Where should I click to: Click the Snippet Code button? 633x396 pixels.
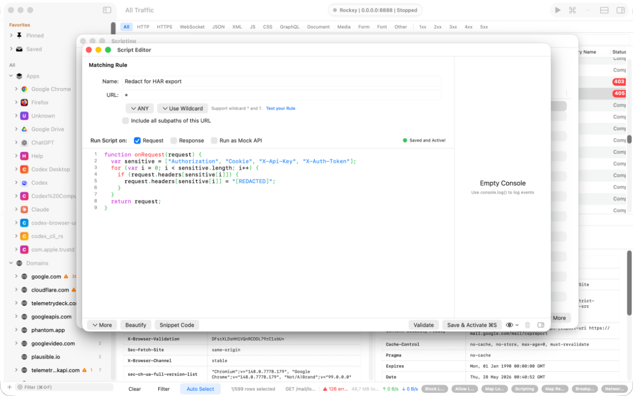(x=177, y=325)
